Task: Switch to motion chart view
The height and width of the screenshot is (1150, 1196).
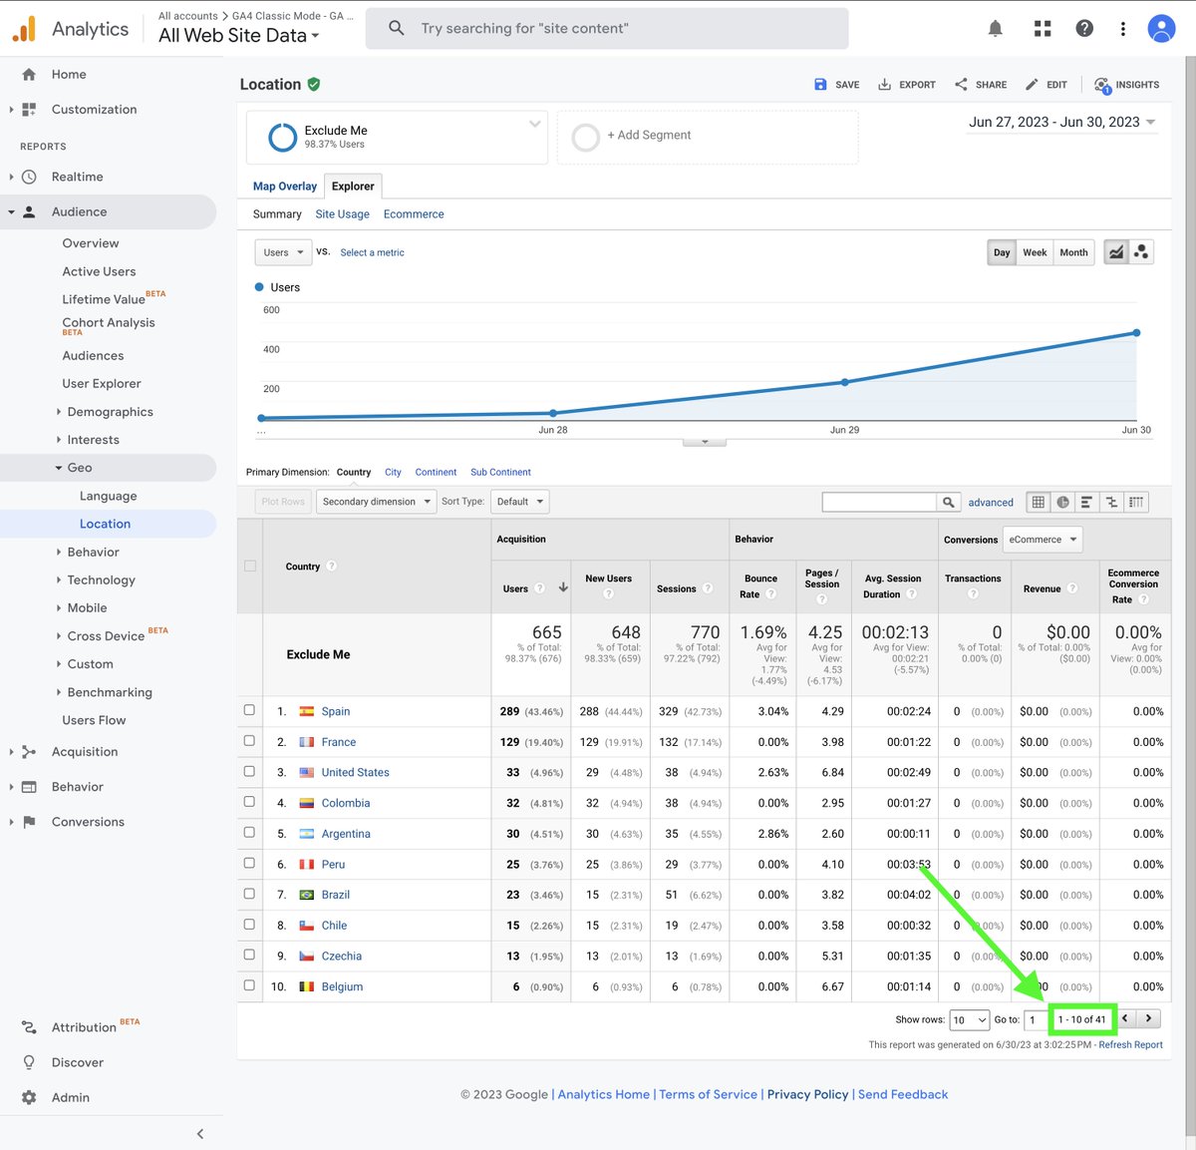Action: [1141, 252]
